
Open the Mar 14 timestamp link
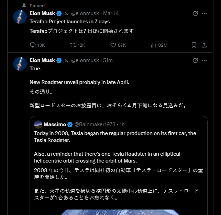(x=112, y=13)
